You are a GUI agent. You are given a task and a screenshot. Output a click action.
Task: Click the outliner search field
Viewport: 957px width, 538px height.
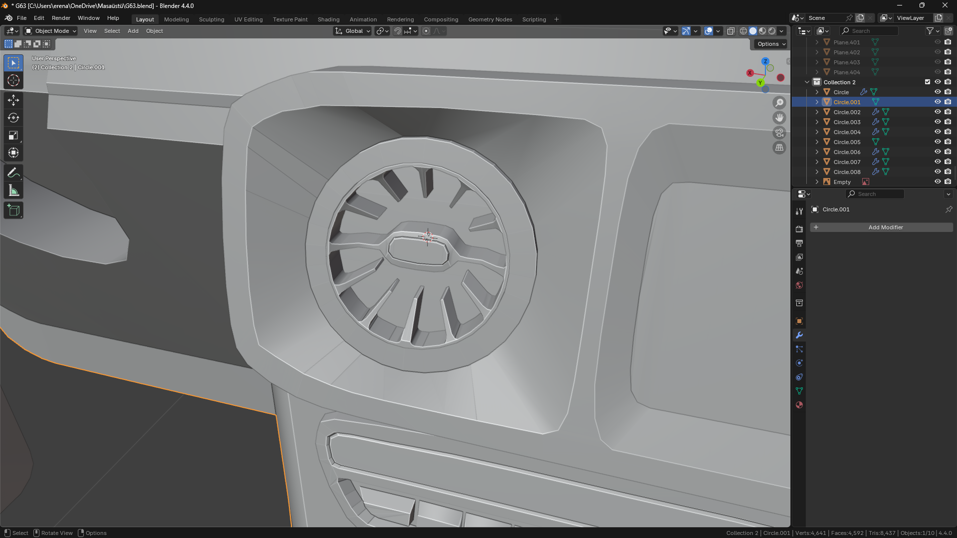click(869, 31)
